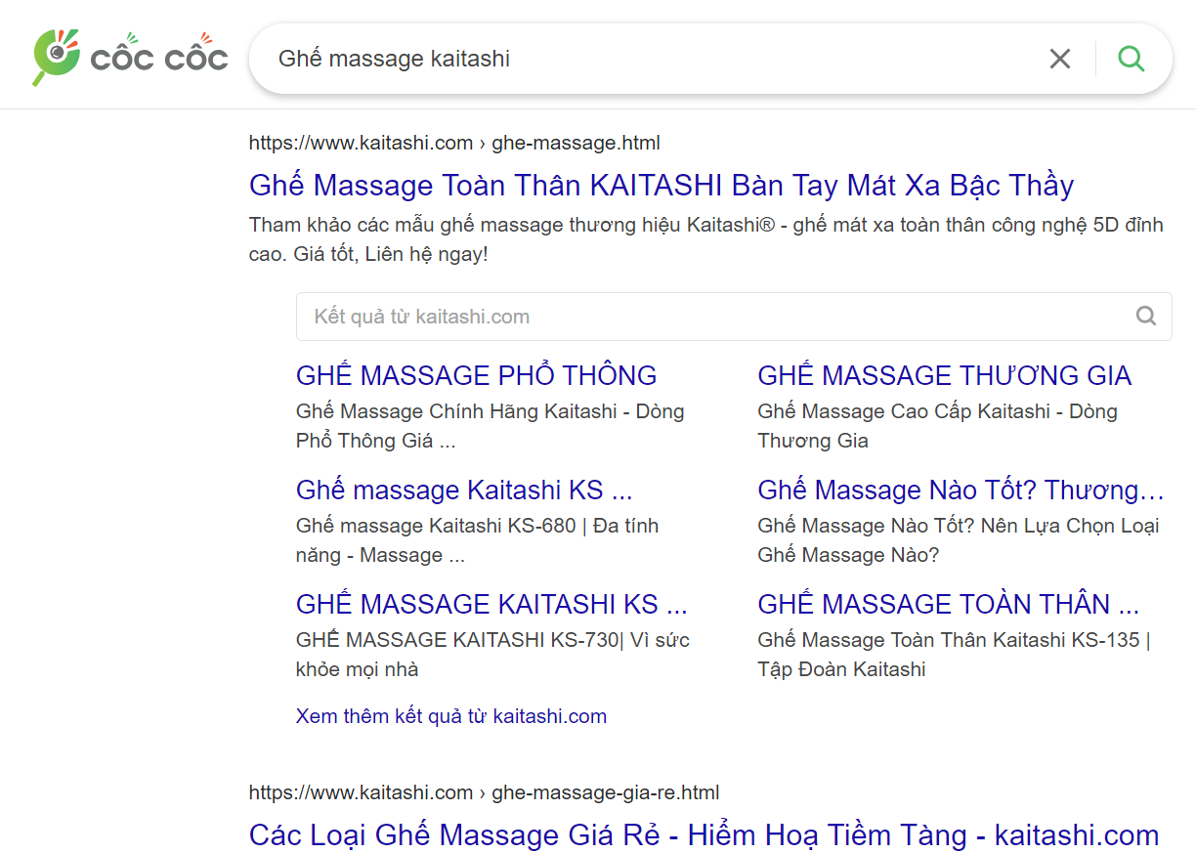Open 'Ghế Massage Nào Tốt? Thương…' sitelink
The image size is (1196, 854).
tap(961, 490)
